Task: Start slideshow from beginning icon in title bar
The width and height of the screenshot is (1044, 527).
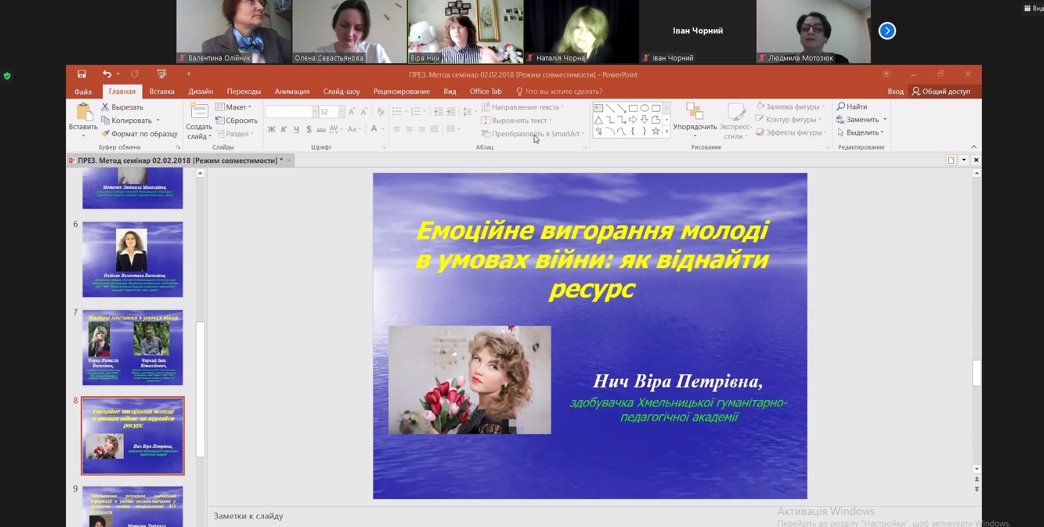Action: coord(162,74)
